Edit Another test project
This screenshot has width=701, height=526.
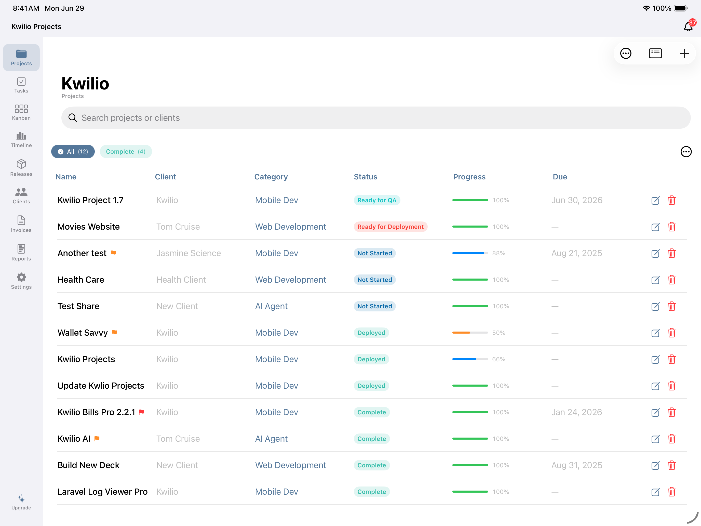click(655, 253)
